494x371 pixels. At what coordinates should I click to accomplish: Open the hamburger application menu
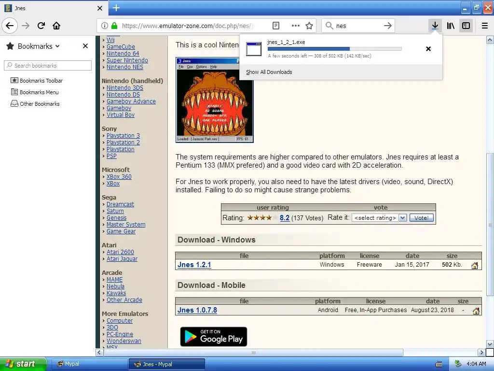(485, 26)
